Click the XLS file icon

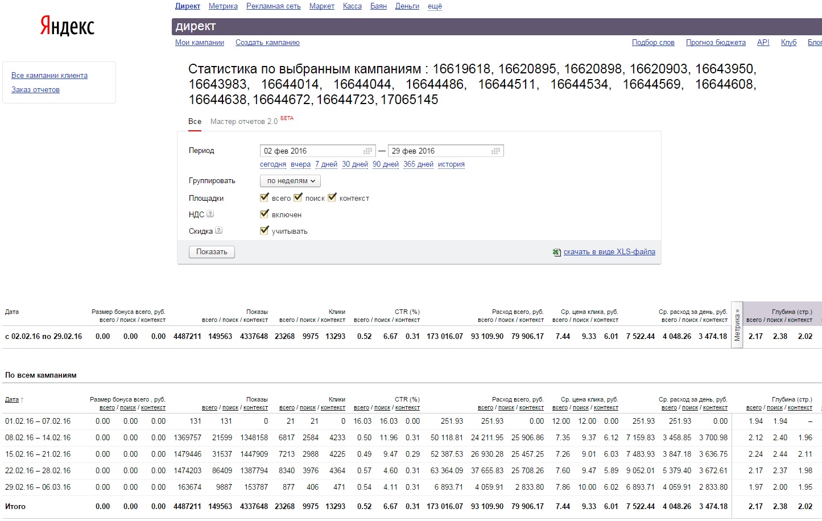point(557,252)
